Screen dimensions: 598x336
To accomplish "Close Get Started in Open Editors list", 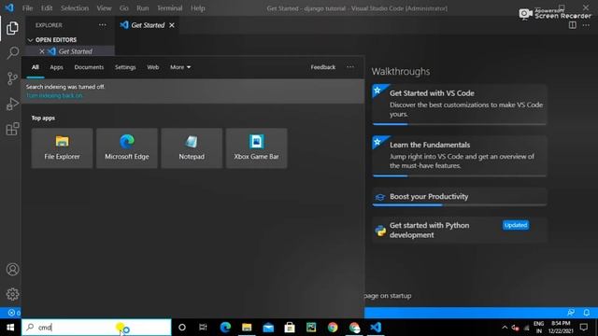I will (x=42, y=51).
